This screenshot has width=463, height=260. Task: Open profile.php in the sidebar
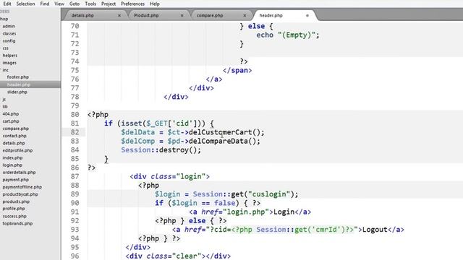tap(14, 209)
